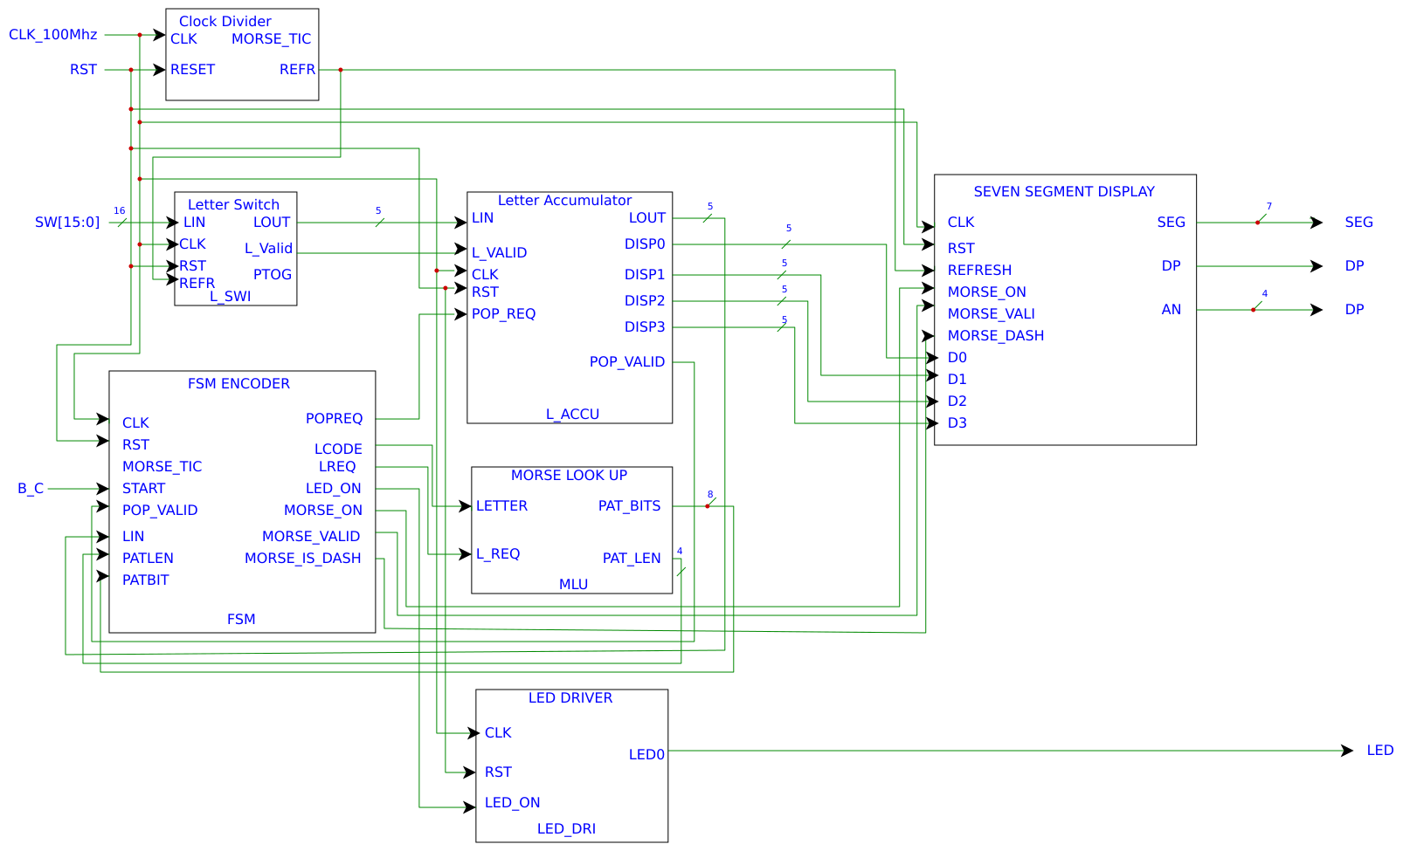
Task: Click the LED0 output port
Action: coord(646,755)
